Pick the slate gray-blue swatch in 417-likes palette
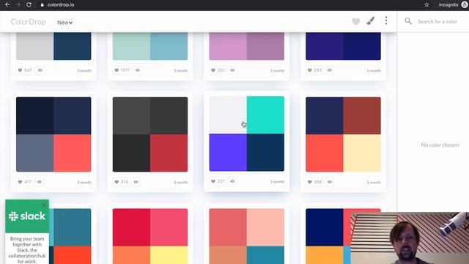 coord(34,153)
